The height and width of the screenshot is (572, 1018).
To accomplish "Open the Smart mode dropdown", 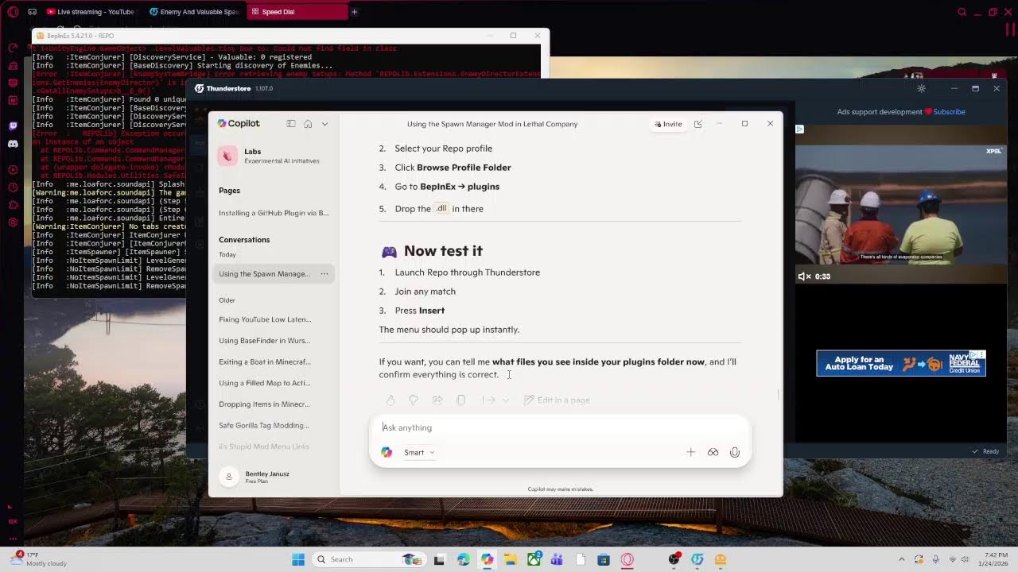I will 419,453.
